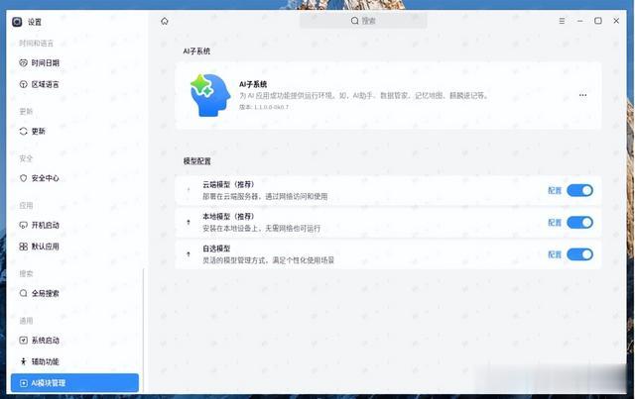Screen dimensions: 635x399
Task: Click the AI子系统 version text
Action: [264, 107]
